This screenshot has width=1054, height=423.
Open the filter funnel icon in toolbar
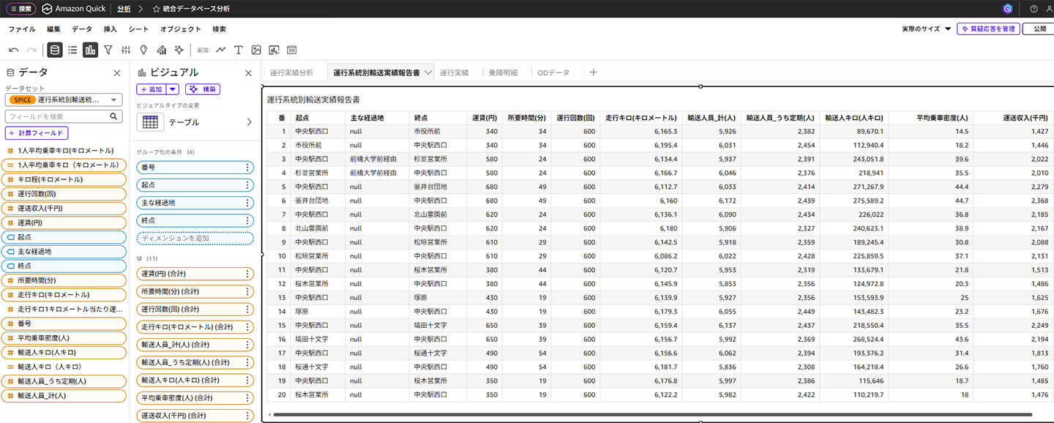108,50
